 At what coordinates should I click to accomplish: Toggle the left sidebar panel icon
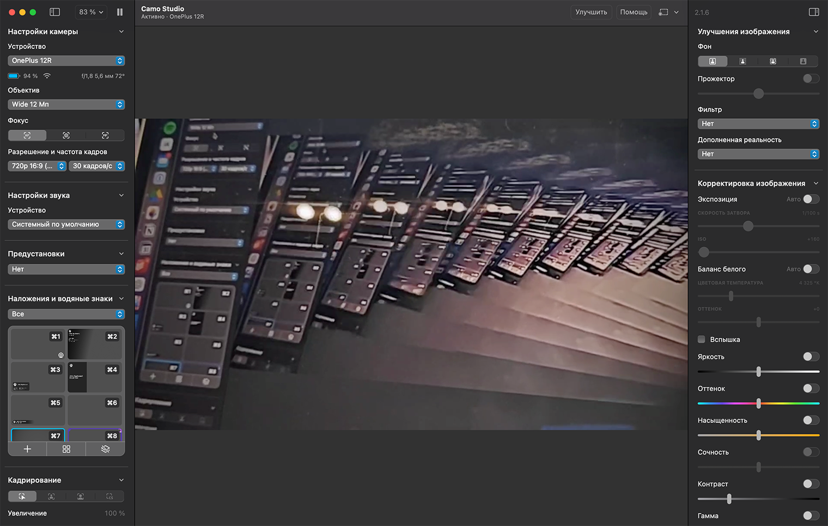click(x=55, y=12)
